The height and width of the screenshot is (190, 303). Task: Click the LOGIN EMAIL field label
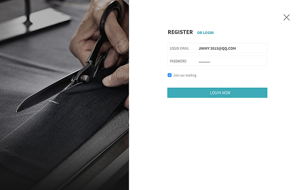179,49
